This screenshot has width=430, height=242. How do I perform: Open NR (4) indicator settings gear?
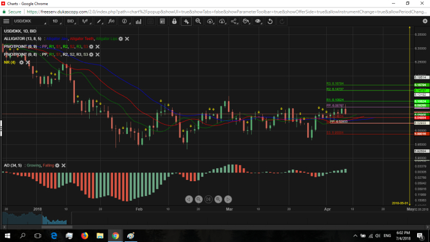(x=21, y=63)
